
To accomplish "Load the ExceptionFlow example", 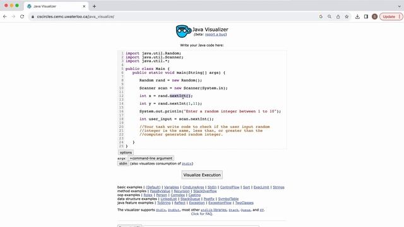I will (220, 203).
